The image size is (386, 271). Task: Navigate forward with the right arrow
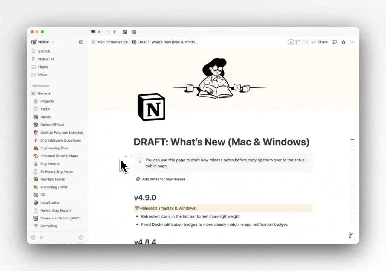(x=107, y=32)
